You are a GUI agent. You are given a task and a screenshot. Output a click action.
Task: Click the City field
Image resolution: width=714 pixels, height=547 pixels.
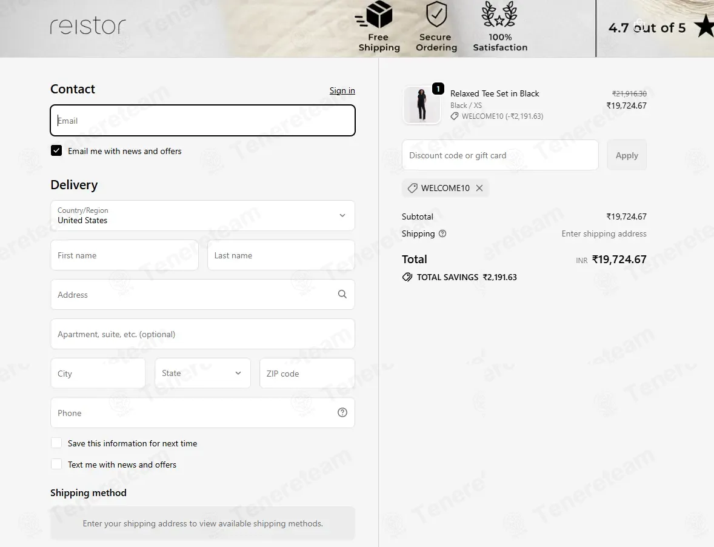point(98,373)
